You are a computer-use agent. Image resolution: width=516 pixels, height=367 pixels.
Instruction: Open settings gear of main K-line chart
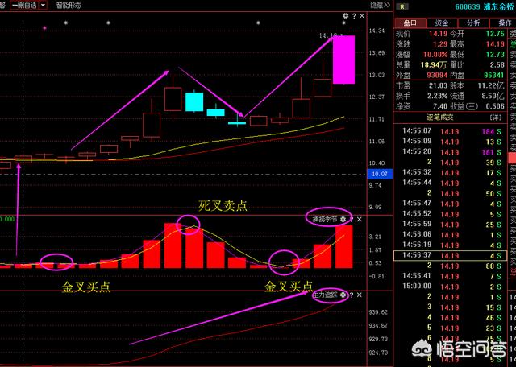[x=345, y=16]
